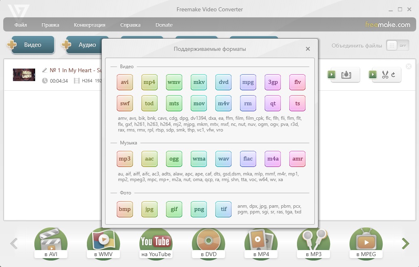
Task: Click the png photo format icon
Action: click(199, 209)
